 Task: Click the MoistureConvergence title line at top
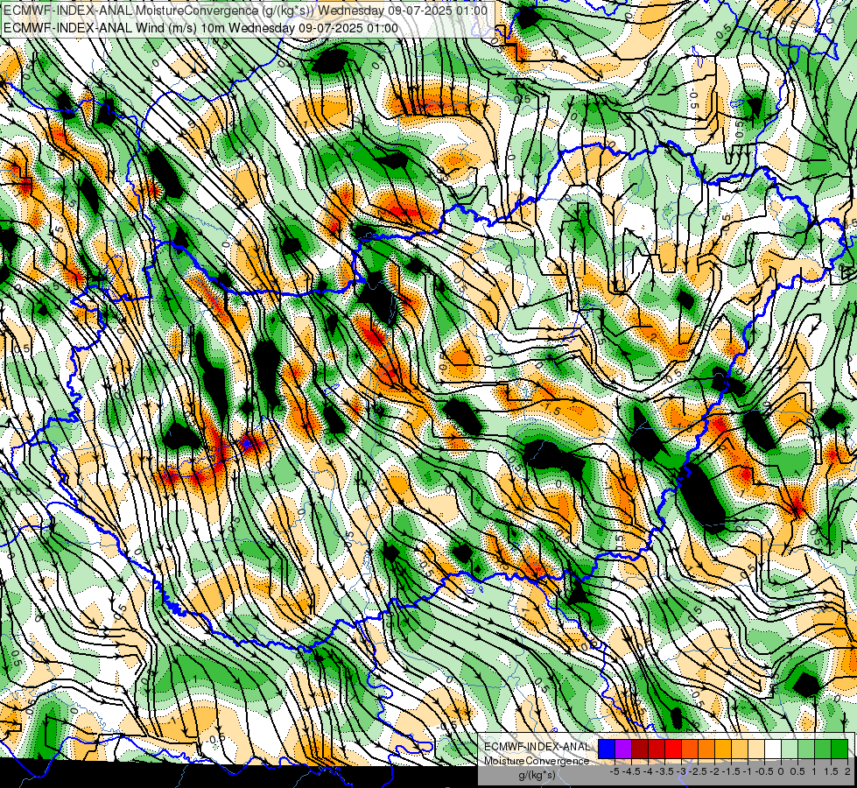click(x=245, y=10)
